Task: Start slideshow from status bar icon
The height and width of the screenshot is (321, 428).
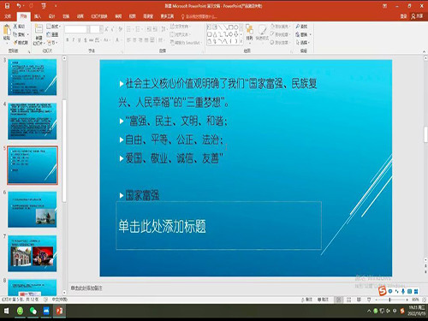Action: click(369, 300)
